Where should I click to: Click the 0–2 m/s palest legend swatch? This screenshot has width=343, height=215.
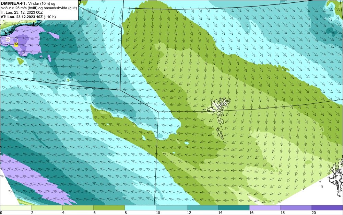pos(15,207)
